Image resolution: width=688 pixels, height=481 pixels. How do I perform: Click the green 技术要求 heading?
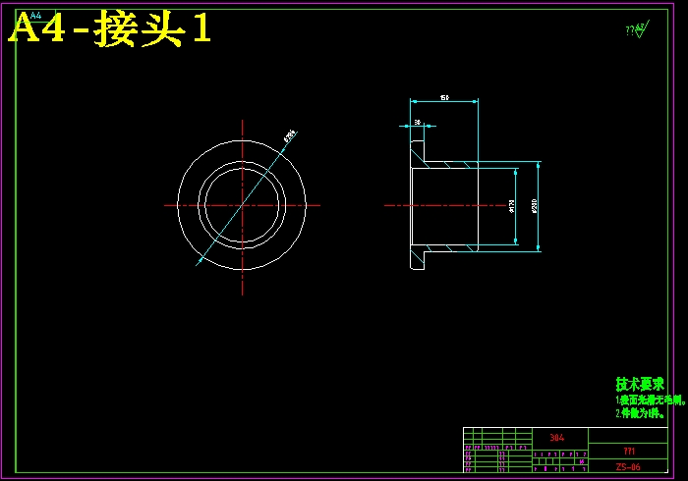coord(640,384)
